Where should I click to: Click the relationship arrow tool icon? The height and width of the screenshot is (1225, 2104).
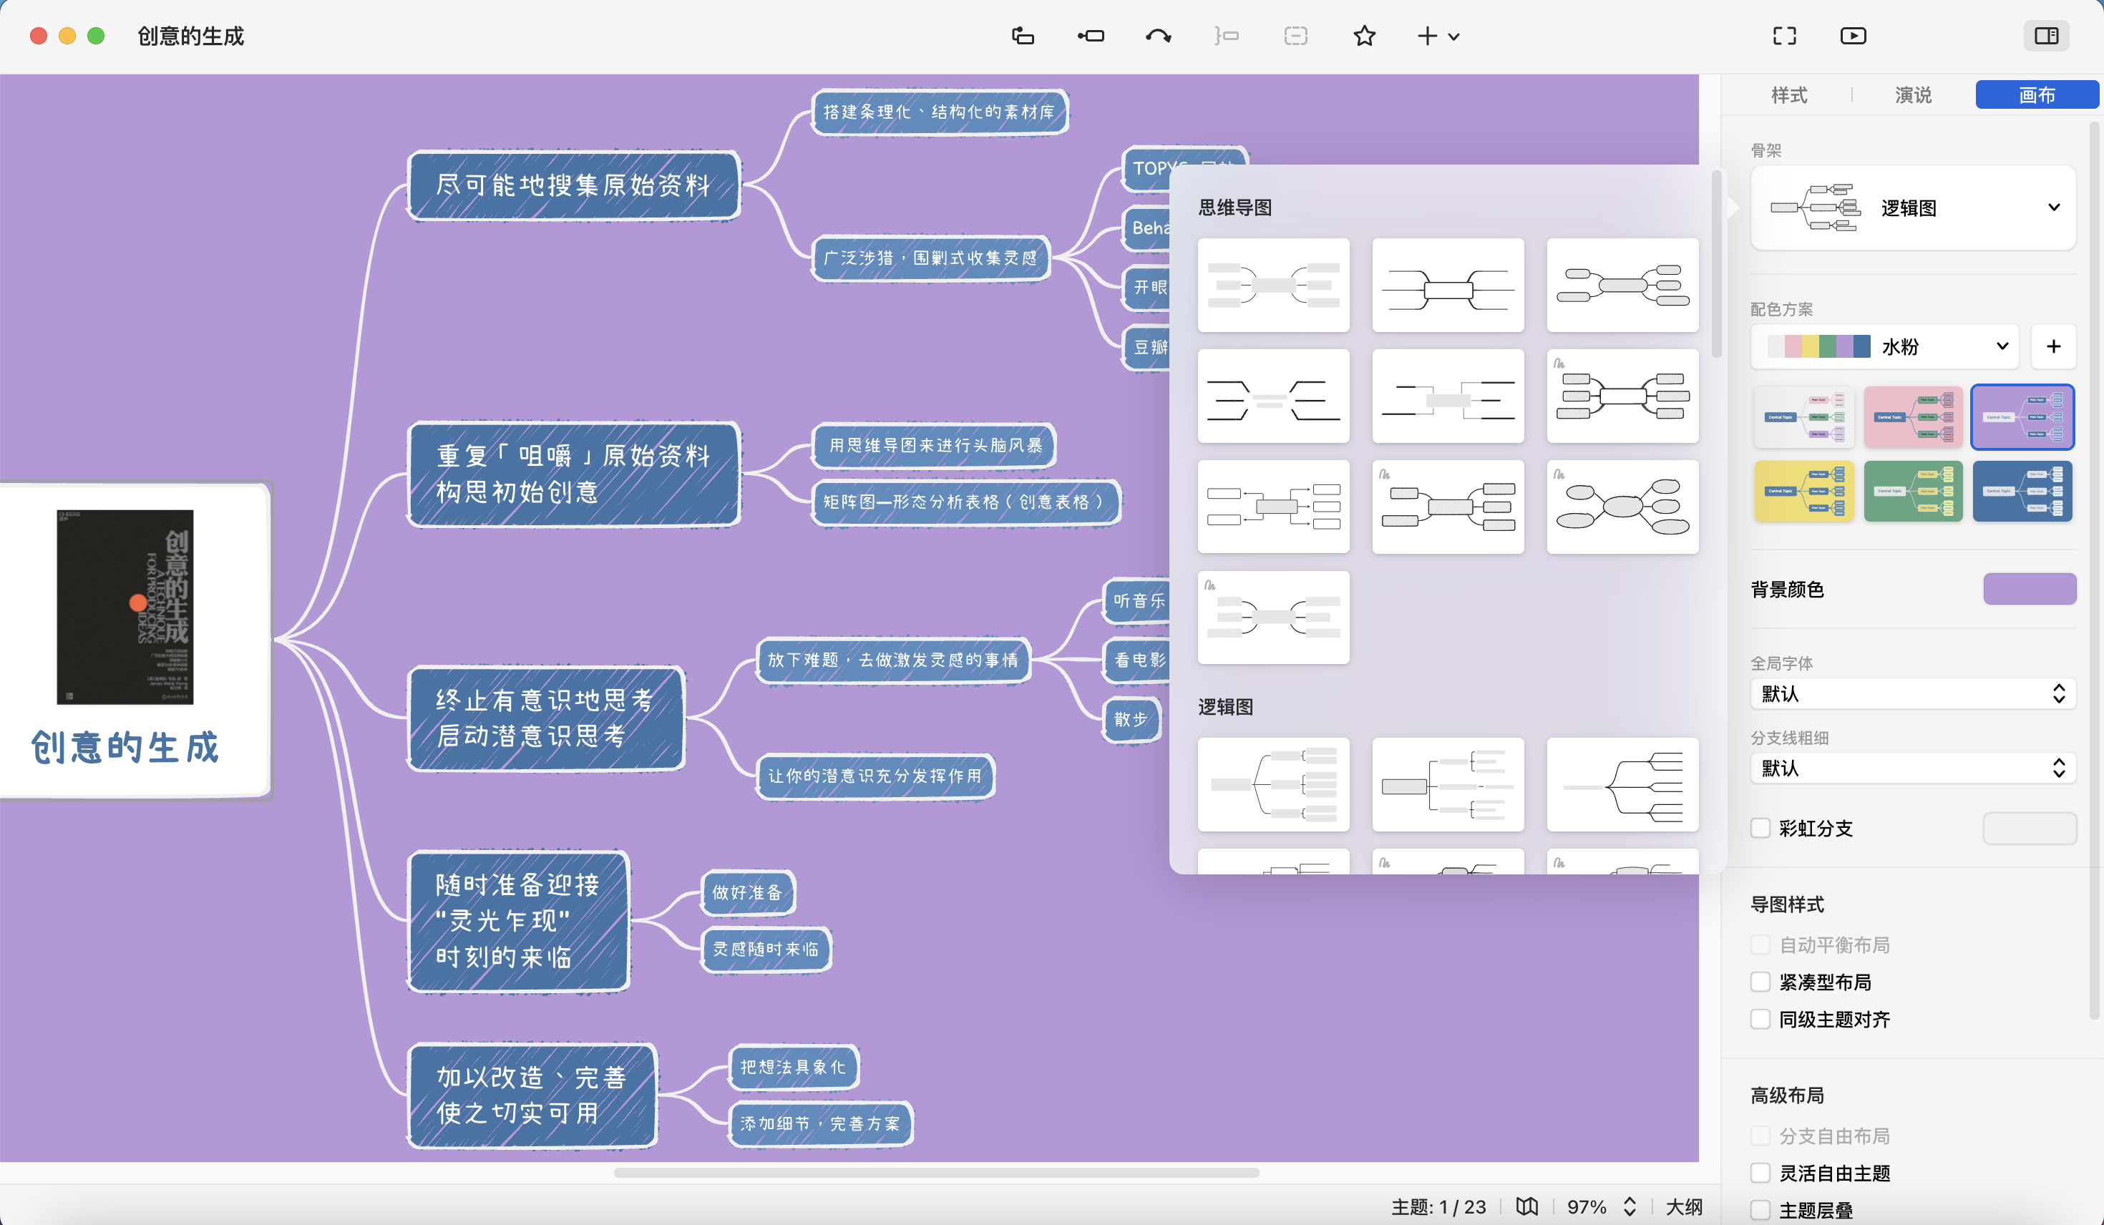1158,36
